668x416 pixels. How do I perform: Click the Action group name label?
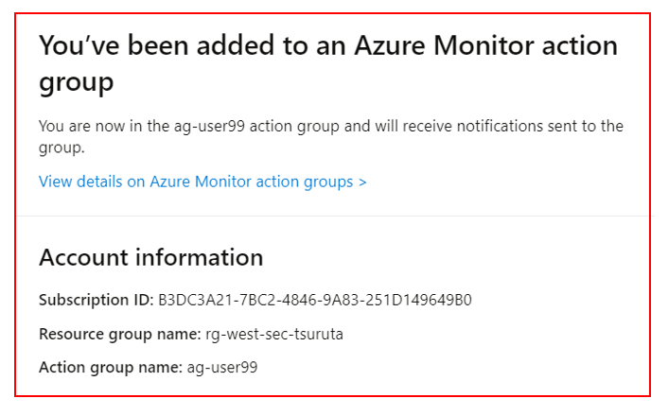coord(111,368)
